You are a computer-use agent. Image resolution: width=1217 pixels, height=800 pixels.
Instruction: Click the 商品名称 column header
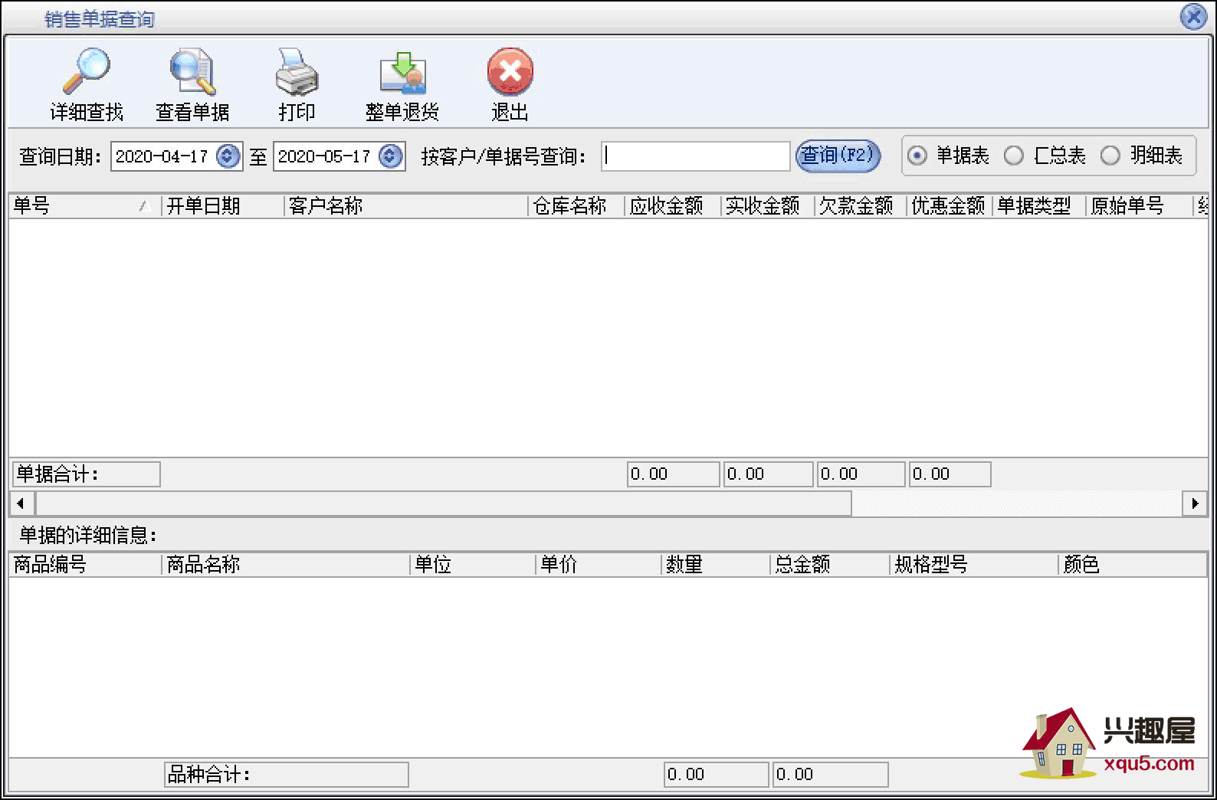click(285, 565)
